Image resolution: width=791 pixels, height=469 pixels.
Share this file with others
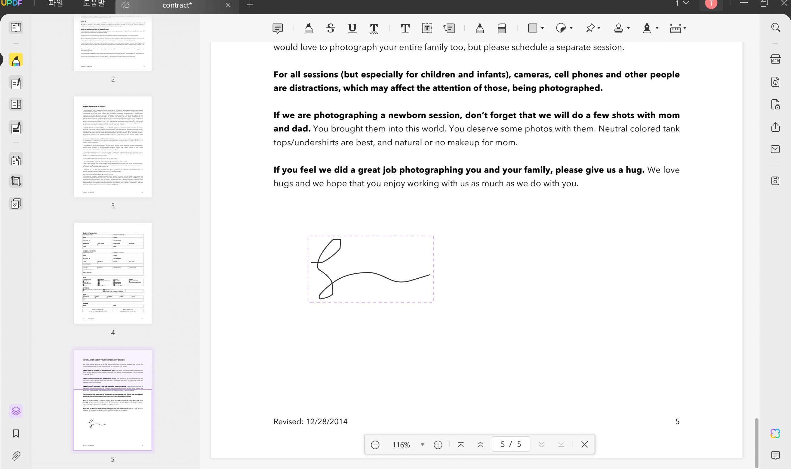pyautogui.click(x=775, y=127)
